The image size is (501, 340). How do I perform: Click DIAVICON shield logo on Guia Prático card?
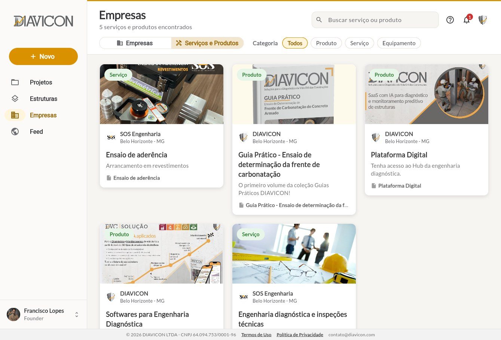[x=244, y=137]
